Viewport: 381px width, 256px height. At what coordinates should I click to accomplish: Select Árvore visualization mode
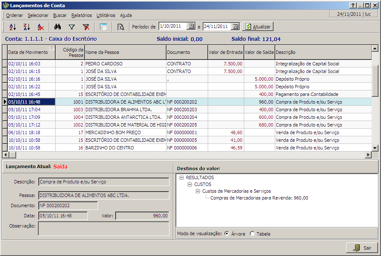227,233
